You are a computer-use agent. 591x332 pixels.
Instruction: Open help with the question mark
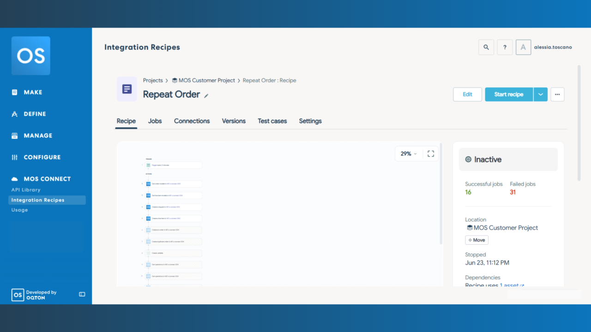pos(505,47)
